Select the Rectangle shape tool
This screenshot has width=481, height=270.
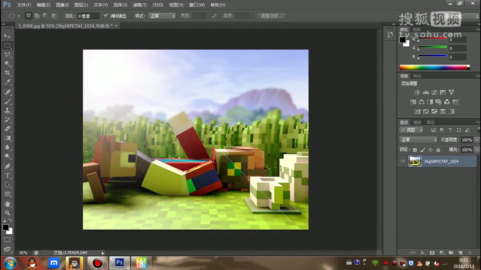[x=7, y=194]
